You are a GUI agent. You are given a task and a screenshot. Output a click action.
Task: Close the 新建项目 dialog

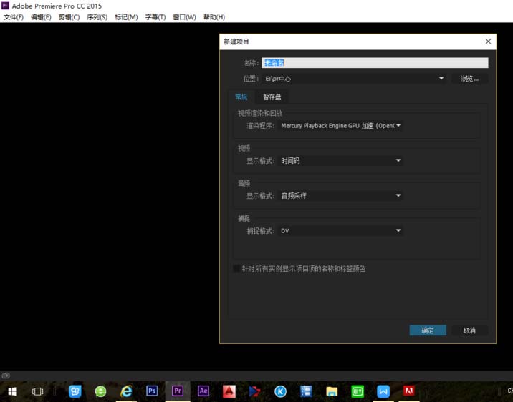click(488, 41)
